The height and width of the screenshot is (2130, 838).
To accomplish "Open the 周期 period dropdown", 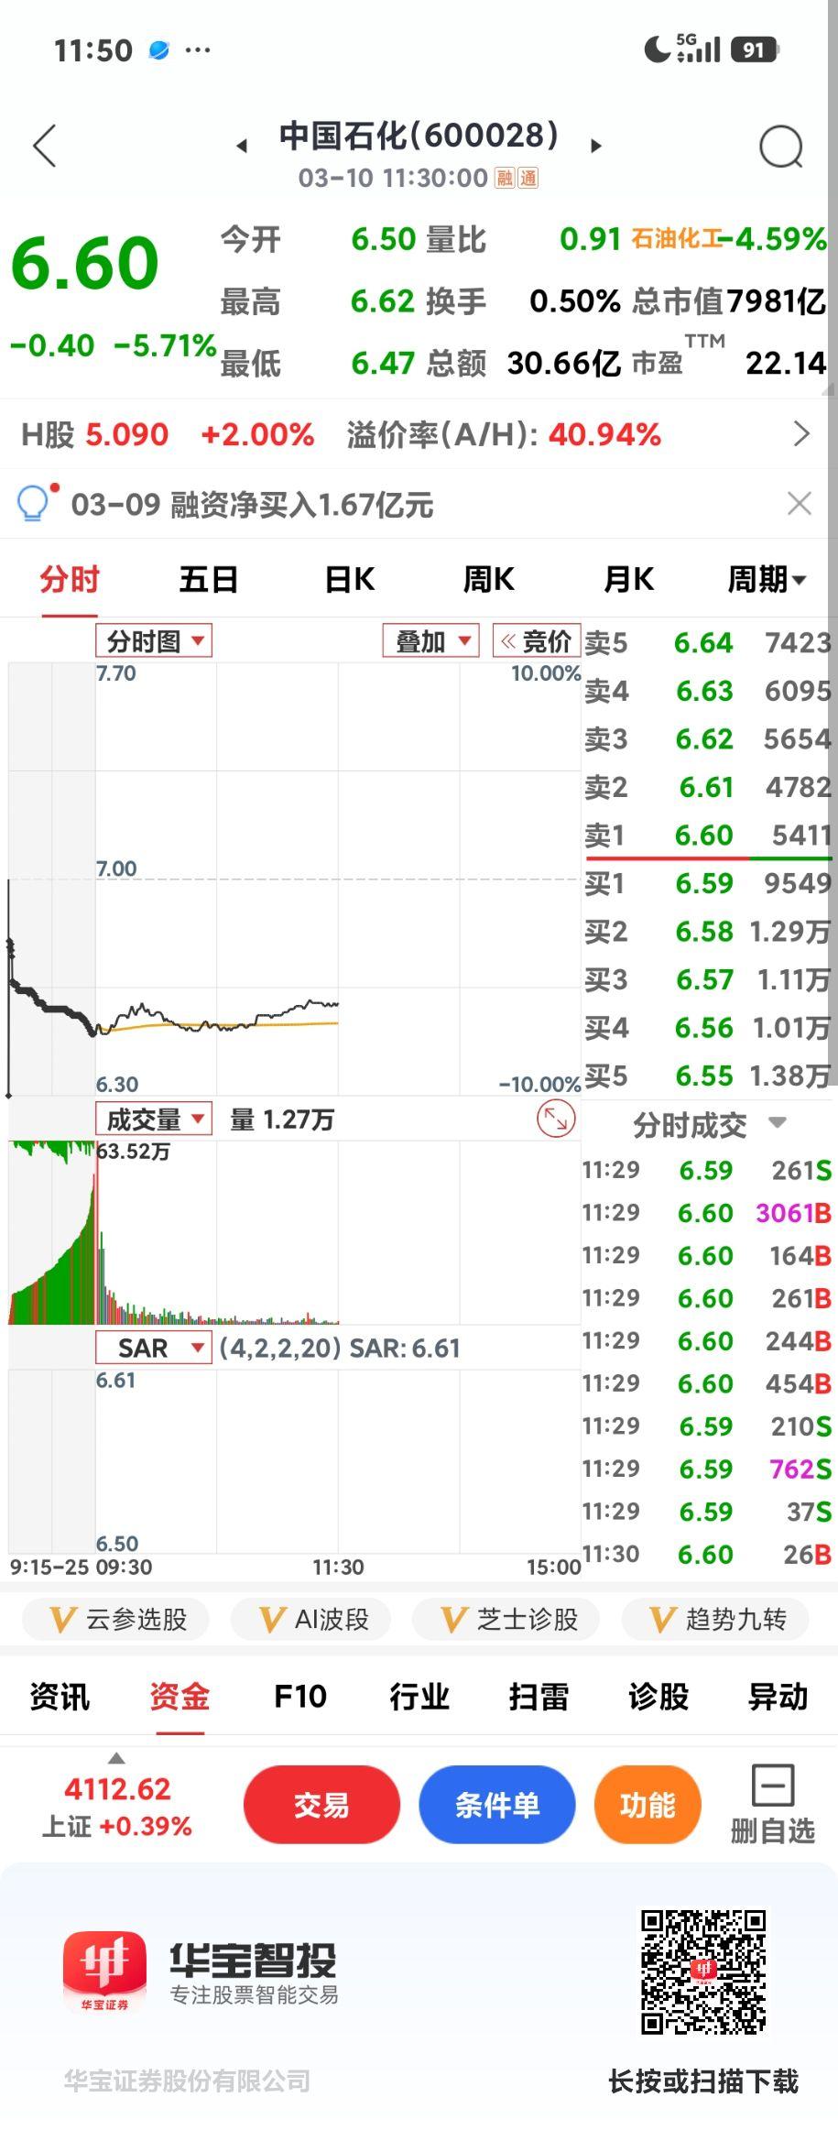I will coord(767,579).
